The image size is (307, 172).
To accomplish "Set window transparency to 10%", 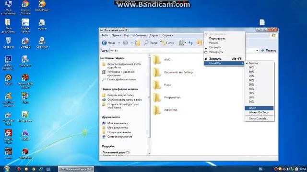I will pyautogui.click(x=259, y=102).
